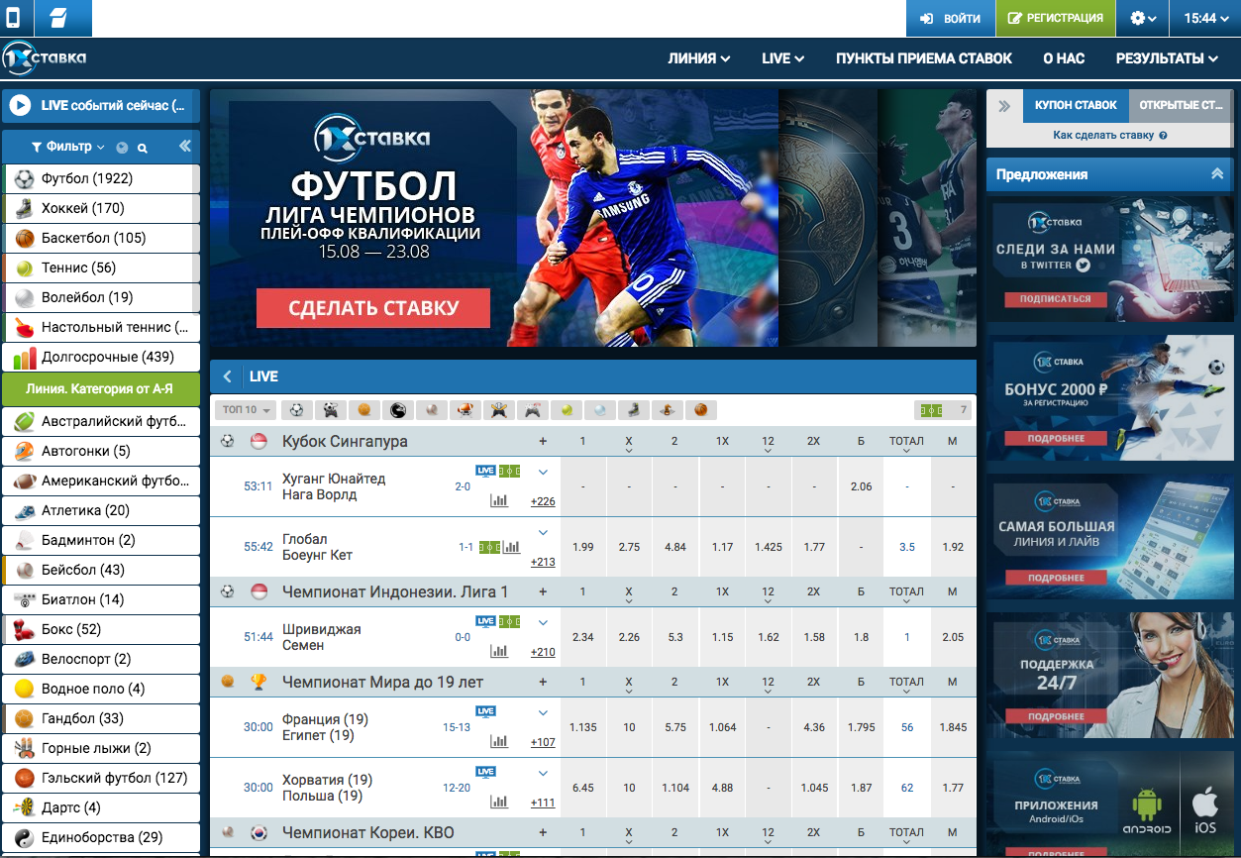Click the 2.06 odds for Хуганг Юнайтед
This screenshot has width=1241, height=858.
(861, 486)
